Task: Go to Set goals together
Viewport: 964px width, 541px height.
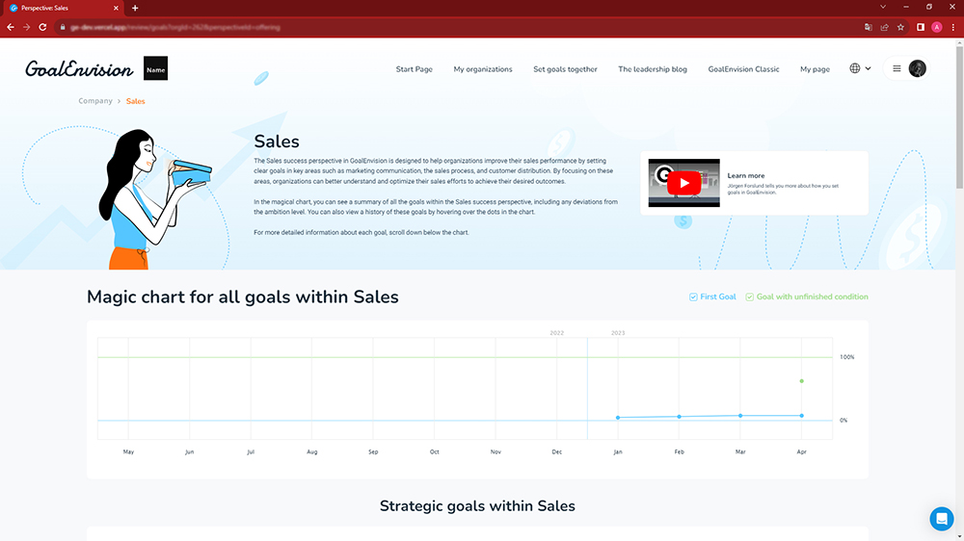Action: tap(565, 69)
